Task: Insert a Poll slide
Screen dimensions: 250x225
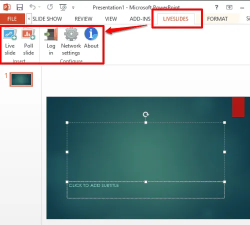Action: pyautogui.click(x=28, y=41)
